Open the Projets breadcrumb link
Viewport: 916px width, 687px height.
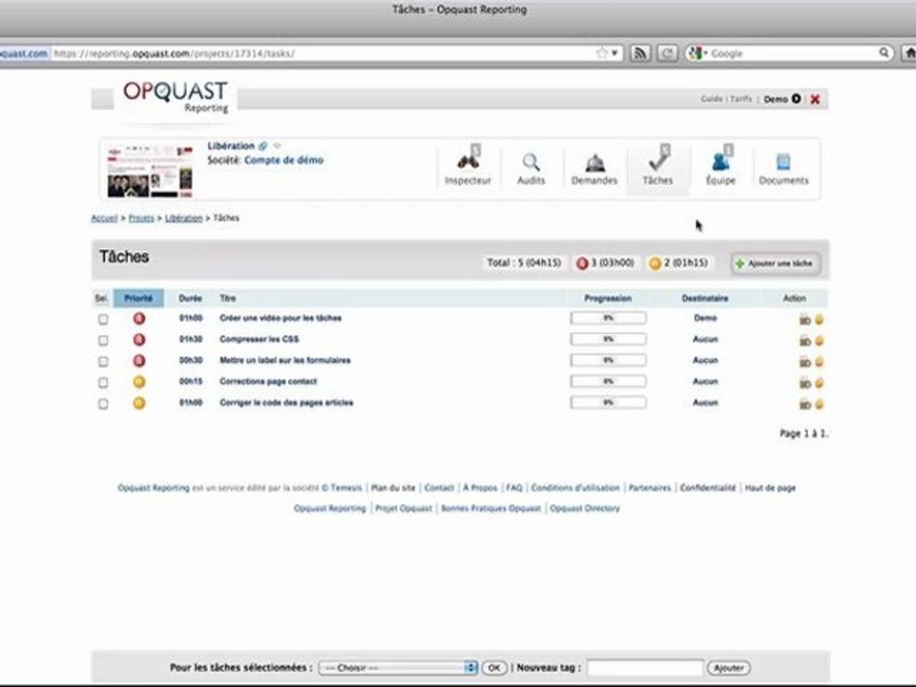(141, 218)
